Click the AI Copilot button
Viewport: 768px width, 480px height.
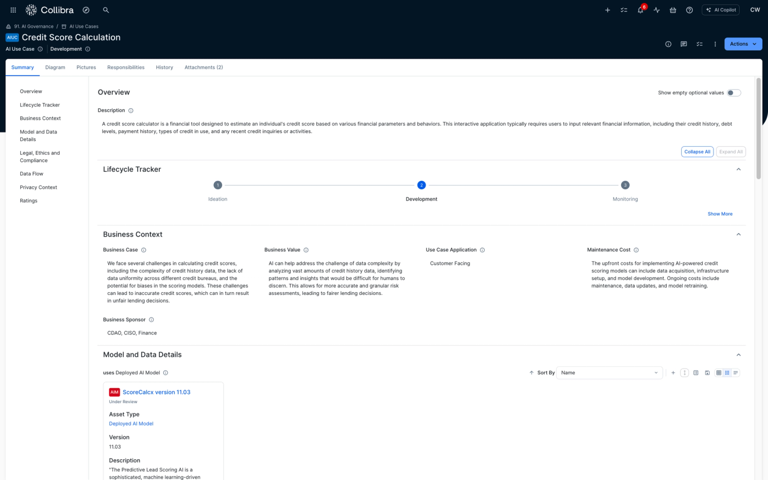(x=721, y=10)
